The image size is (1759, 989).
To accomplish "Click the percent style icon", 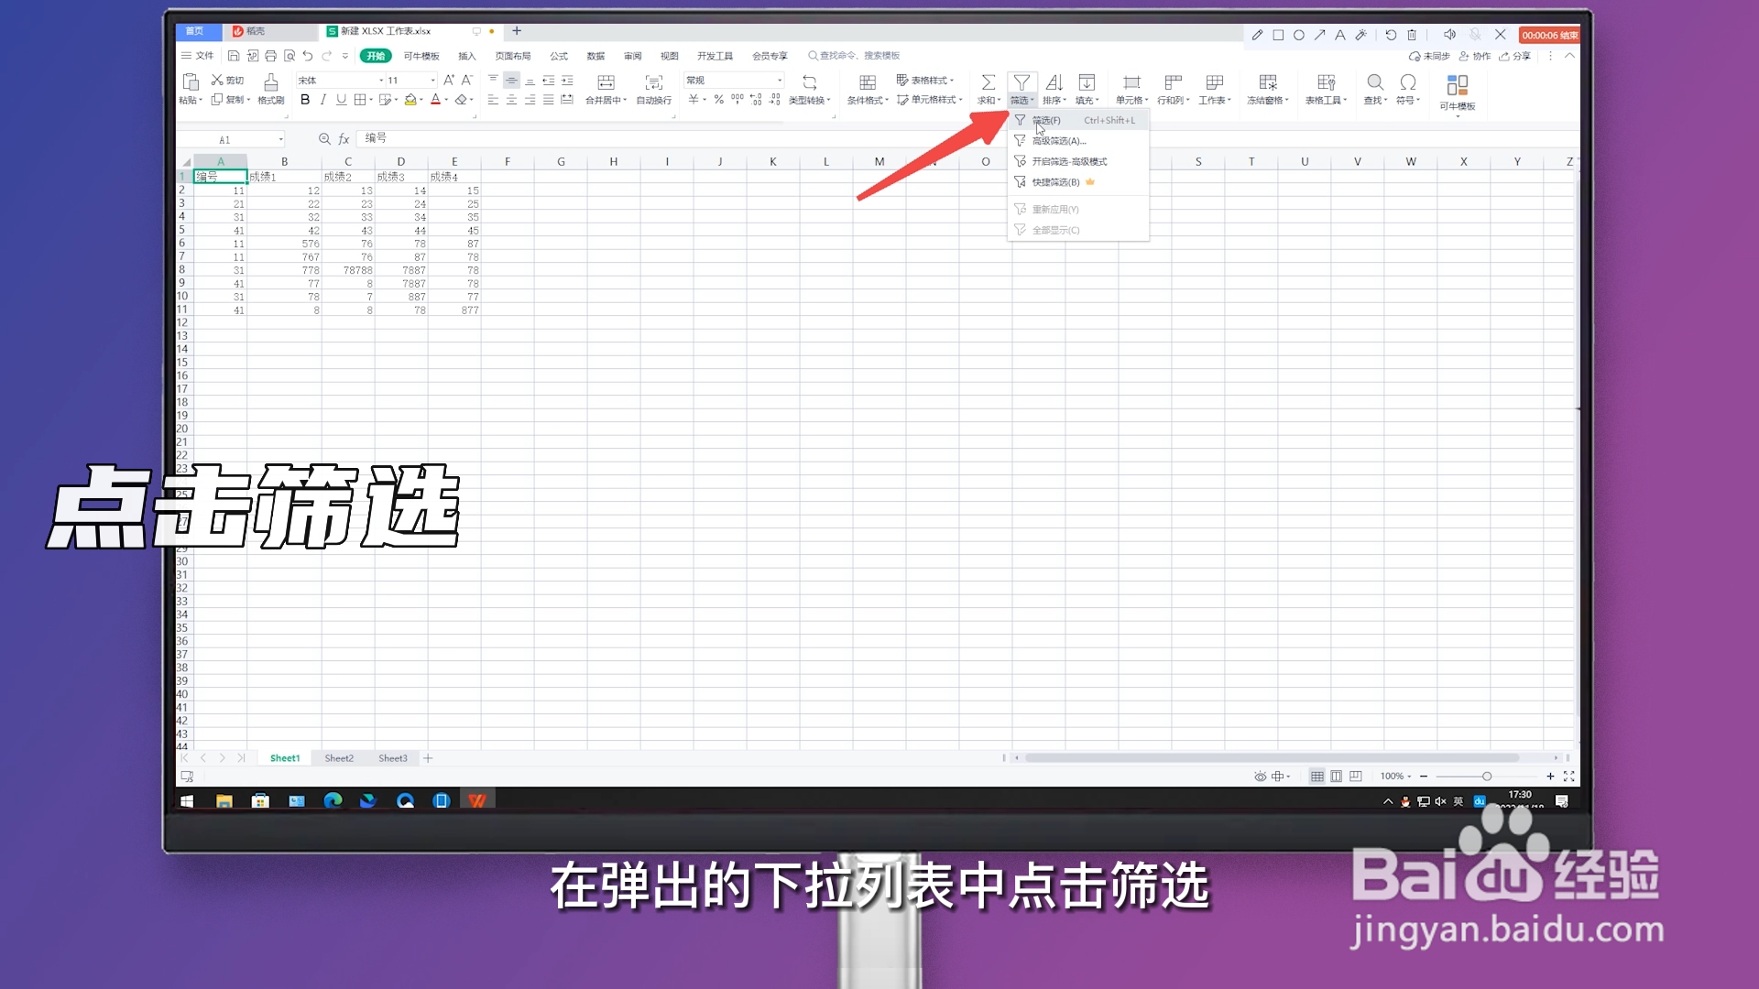I will (719, 100).
